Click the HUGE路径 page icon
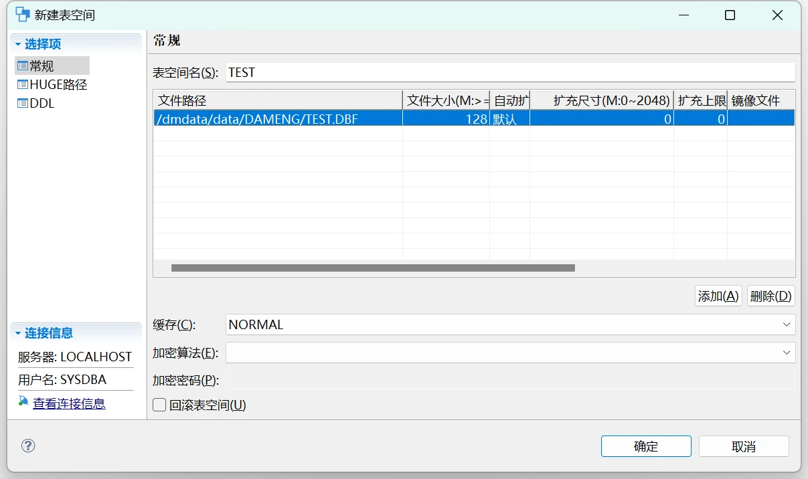 point(23,85)
